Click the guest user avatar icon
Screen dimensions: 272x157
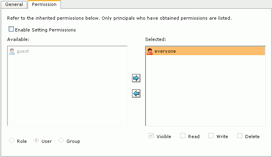pos(12,52)
